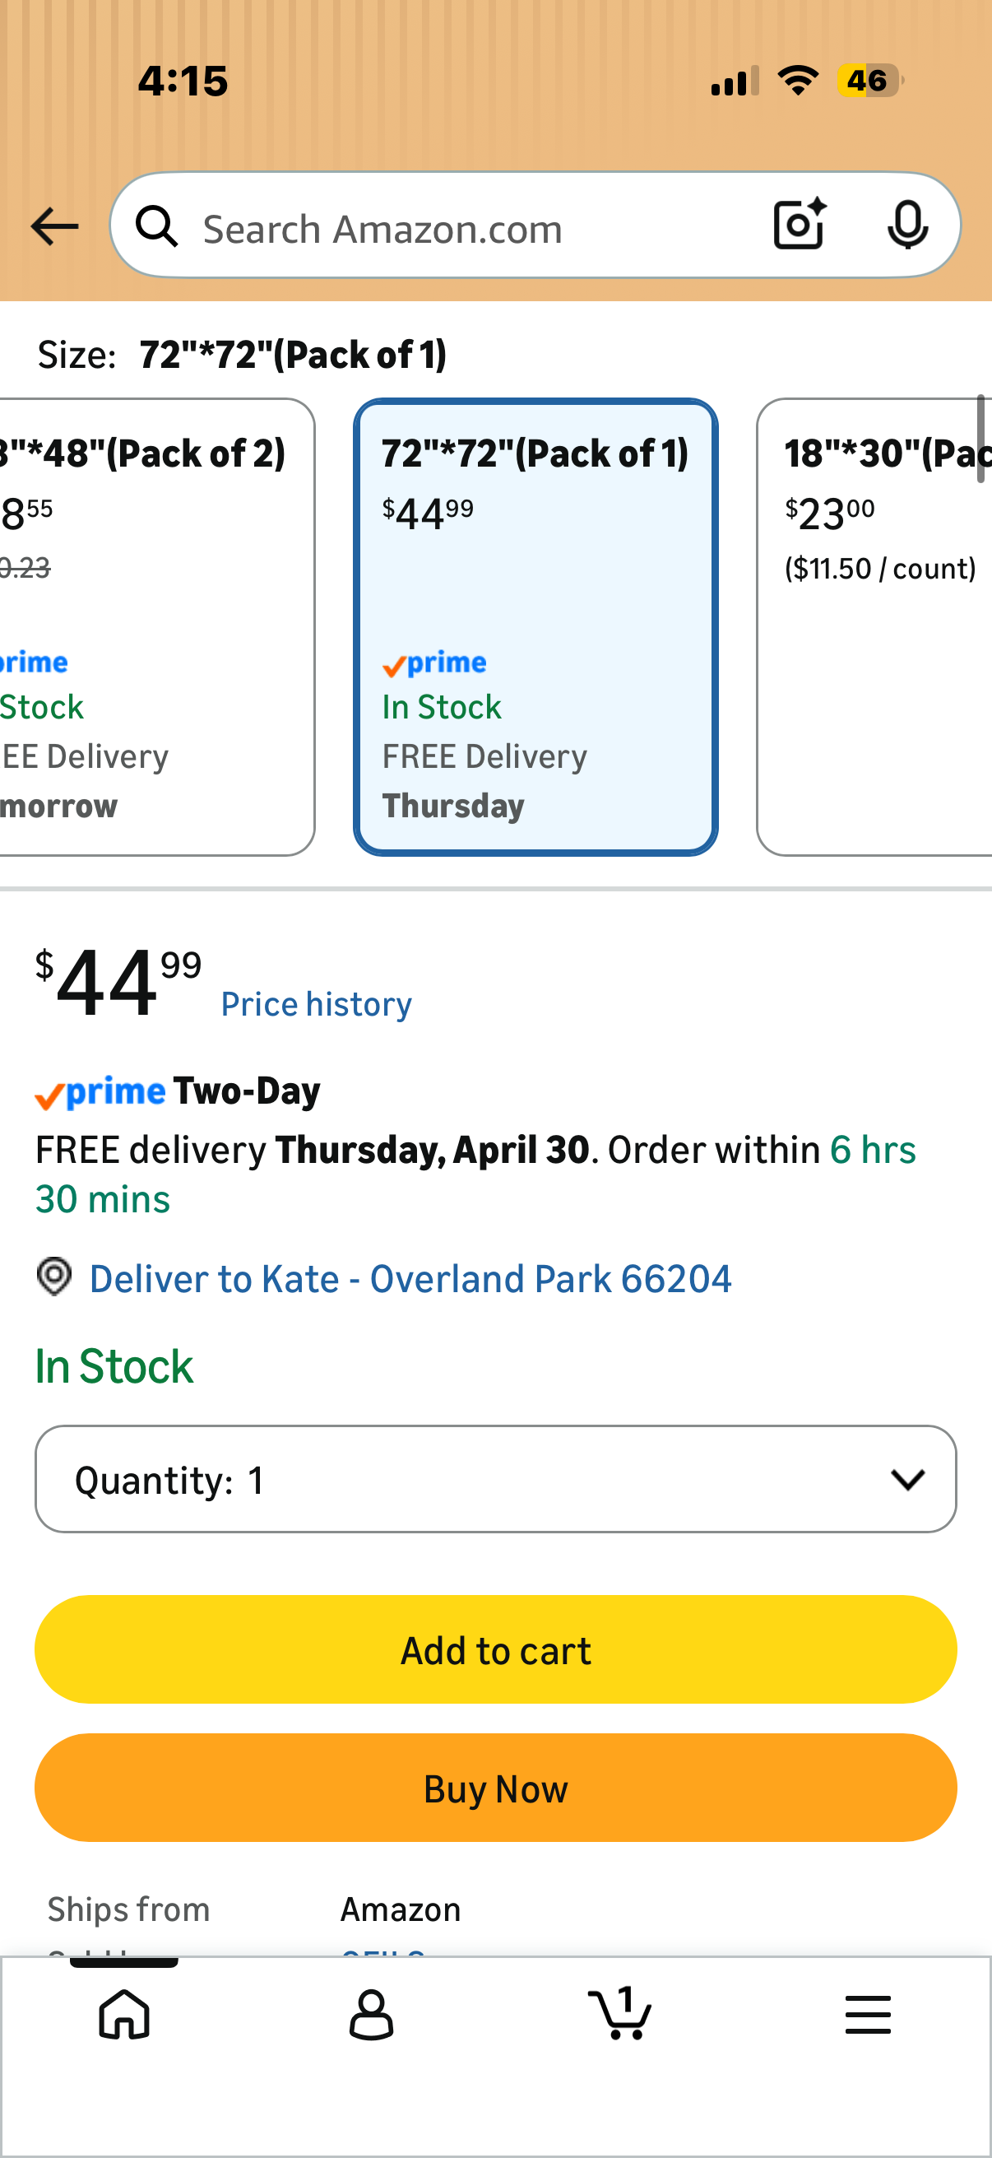Screen dimensions: 992x2158
Task: Select 18"*30" size option card
Action: pyautogui.click(x=875, y=626)
